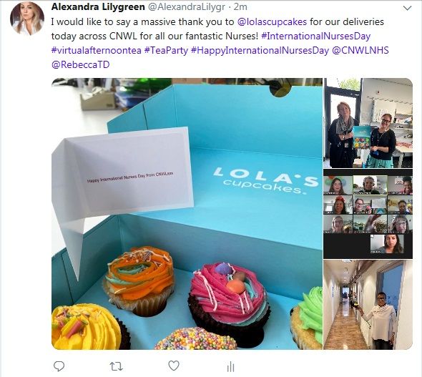Click the #virtualafternoontea hashtag
Image resolution: width=422 pixels, height=377 pixels.
[96, 50]
